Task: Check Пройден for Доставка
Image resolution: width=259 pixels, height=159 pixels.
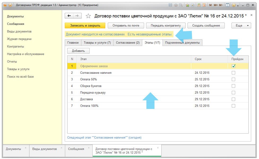Action: pos(233,99)
